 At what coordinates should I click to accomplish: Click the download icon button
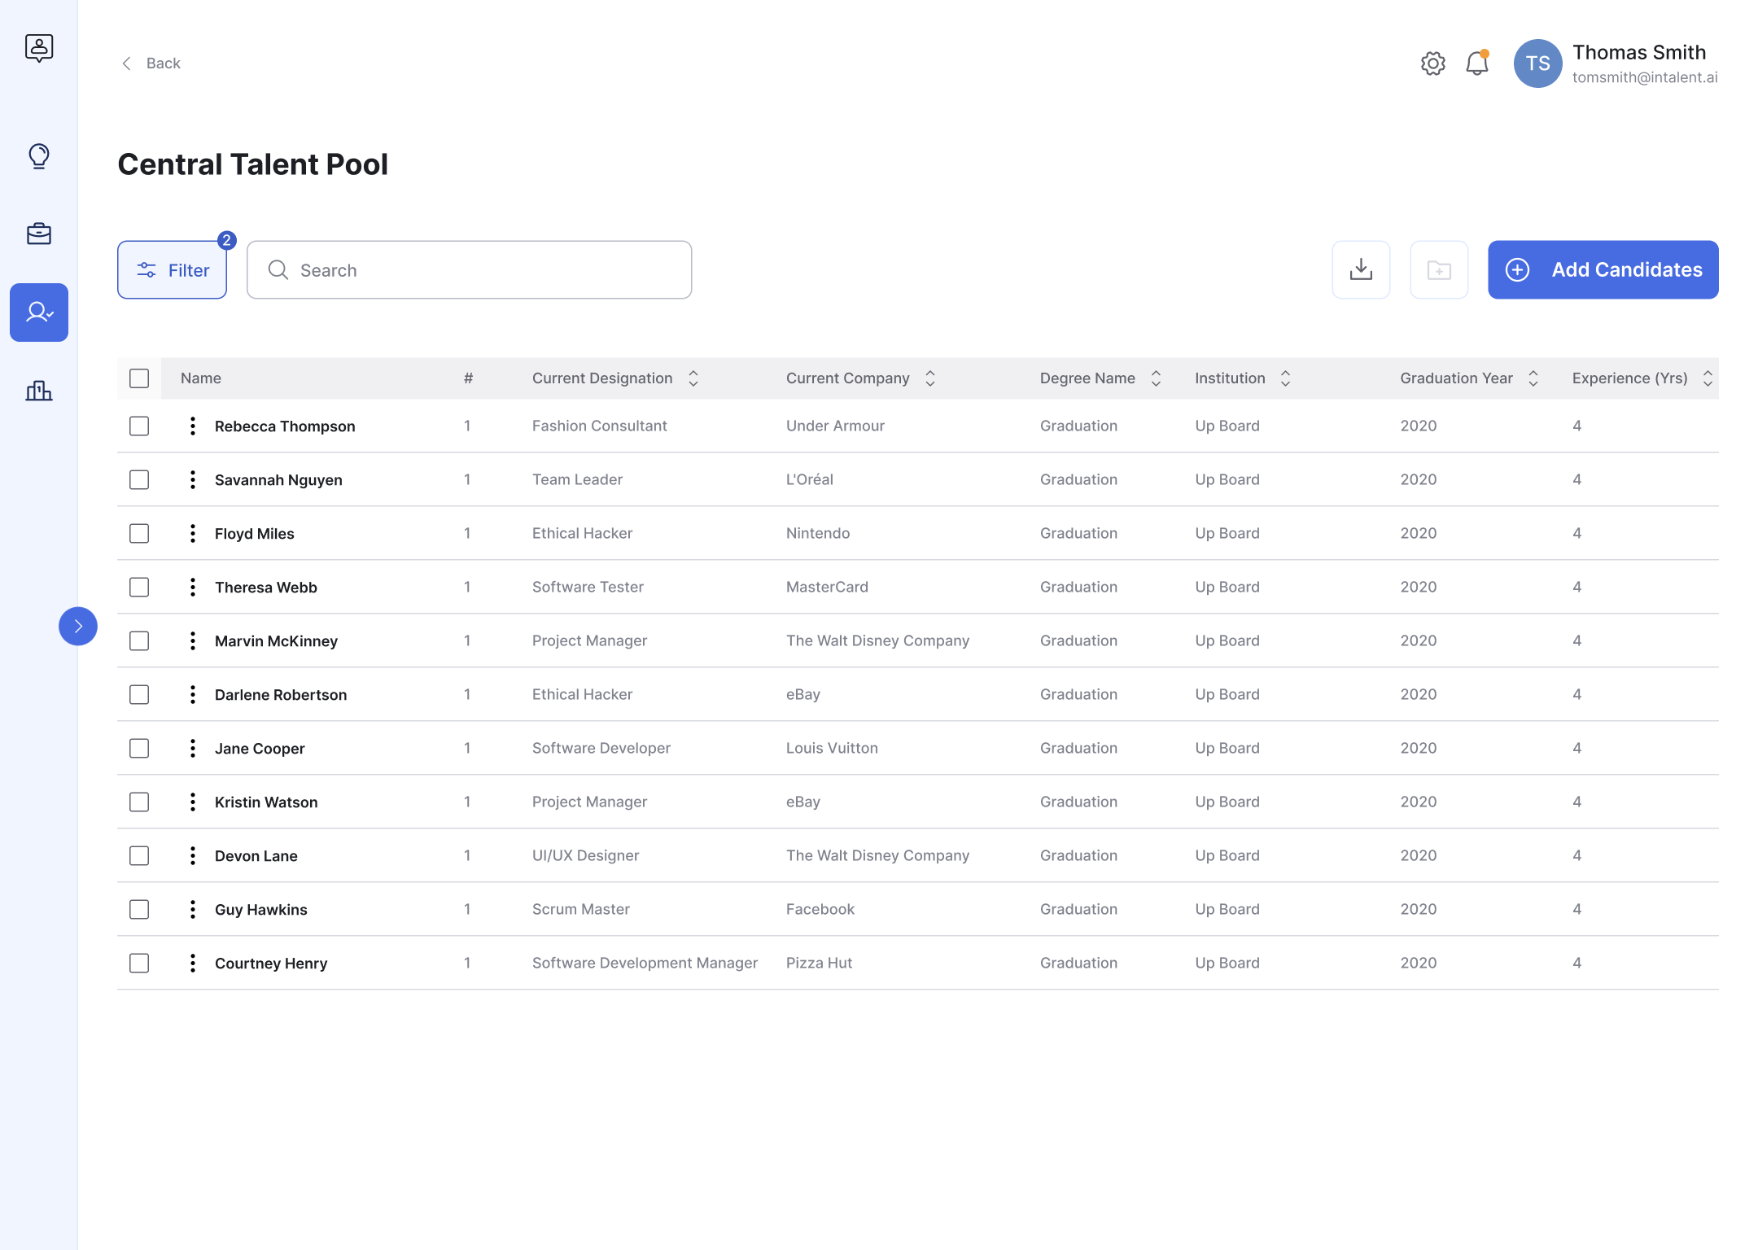click(1361, 269)
